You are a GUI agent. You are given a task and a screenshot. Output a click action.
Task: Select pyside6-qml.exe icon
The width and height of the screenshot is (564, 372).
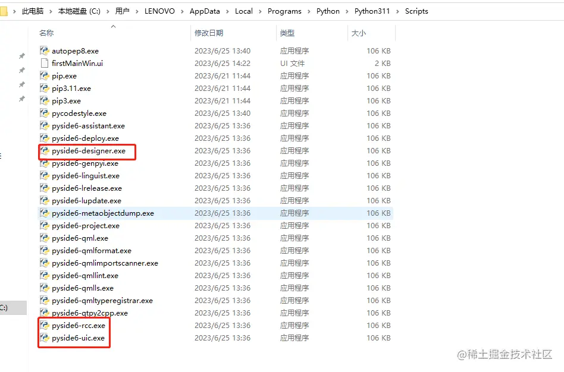click(44, 238)
